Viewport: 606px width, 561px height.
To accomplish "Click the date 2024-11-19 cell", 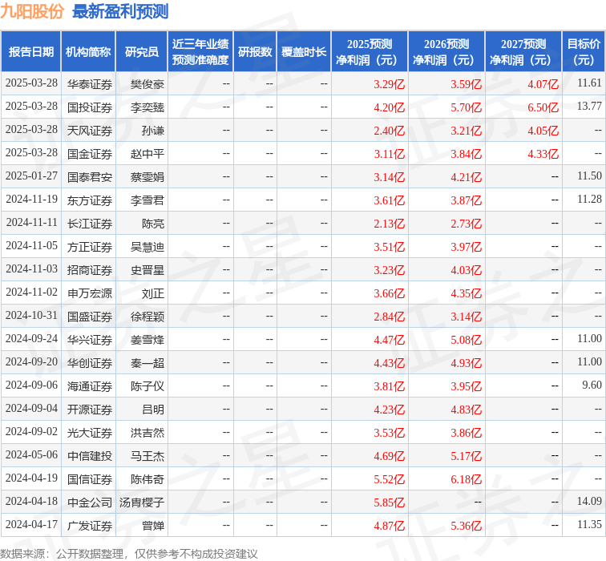I will (x=32, y=199).
